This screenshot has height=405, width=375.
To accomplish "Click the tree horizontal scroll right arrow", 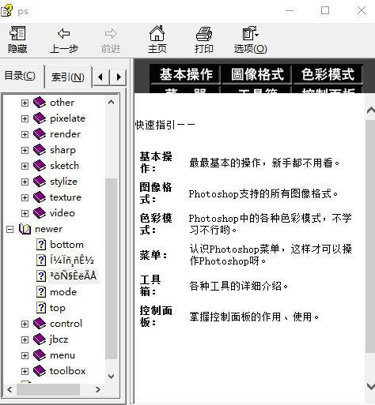I will (x=98, y=389).
